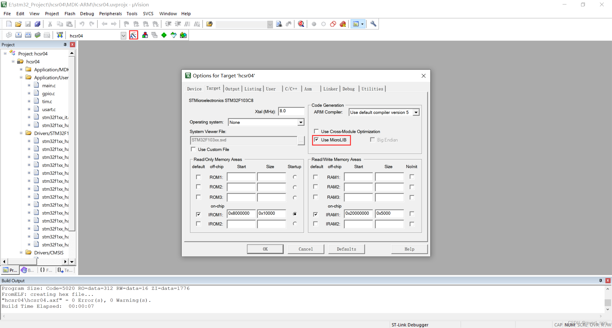The height and width of the screenshot is (328, 612).
Task: Open the Peripherals menu
Action: pos(110,14)
